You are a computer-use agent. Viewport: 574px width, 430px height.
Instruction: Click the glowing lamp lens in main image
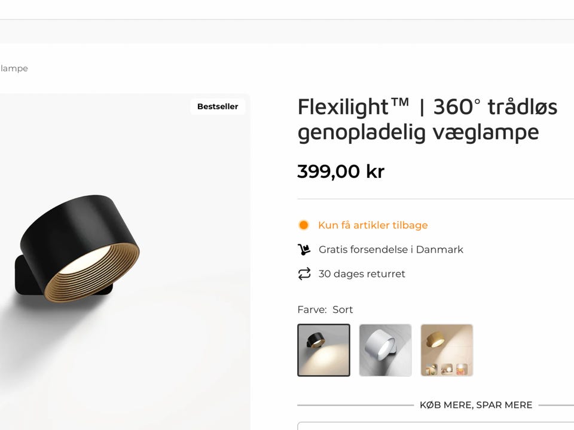coord(85,260)
